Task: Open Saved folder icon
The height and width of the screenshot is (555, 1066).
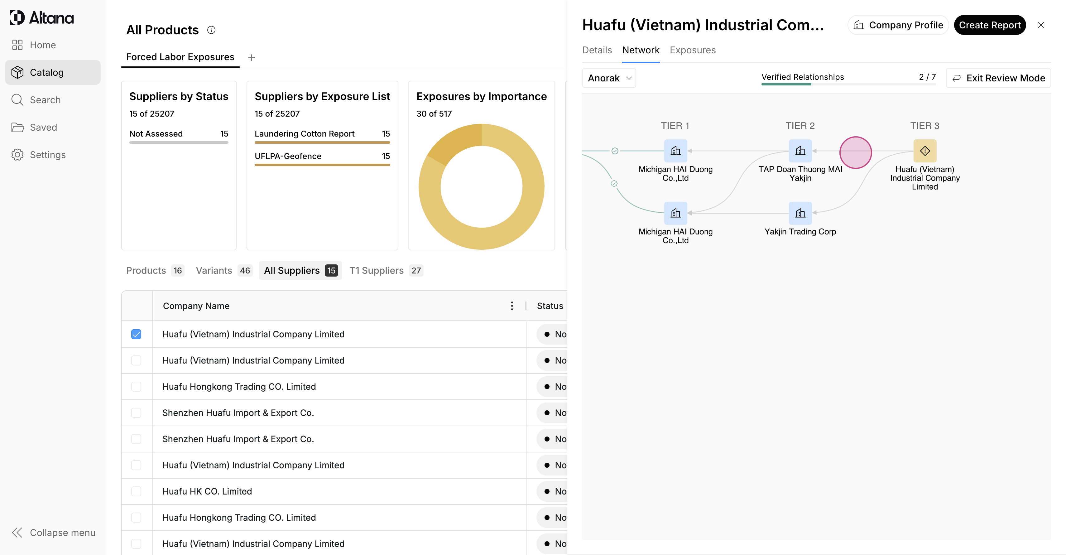Action: tap(17, 128)
